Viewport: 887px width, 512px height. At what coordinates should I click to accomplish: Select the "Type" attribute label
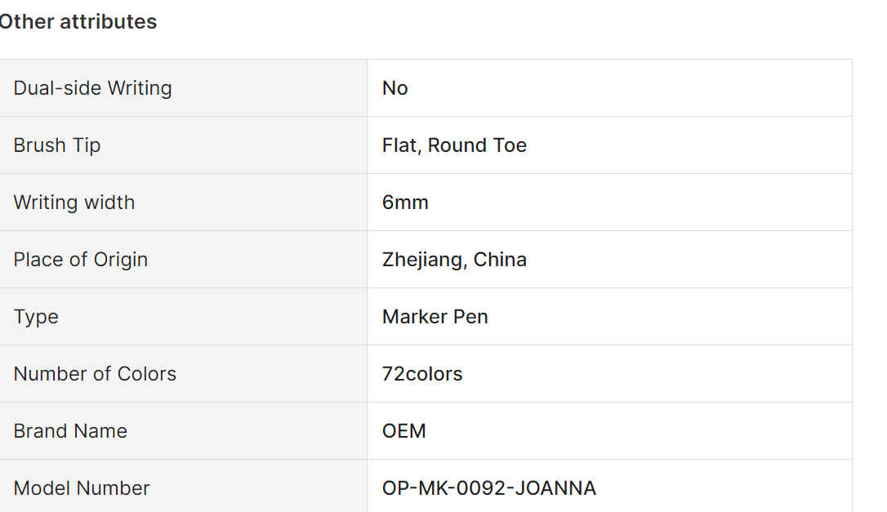[36, 317]
